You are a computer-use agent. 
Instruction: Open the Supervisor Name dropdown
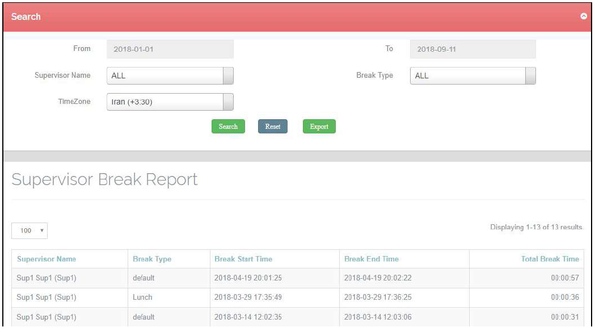coord(170,76)
